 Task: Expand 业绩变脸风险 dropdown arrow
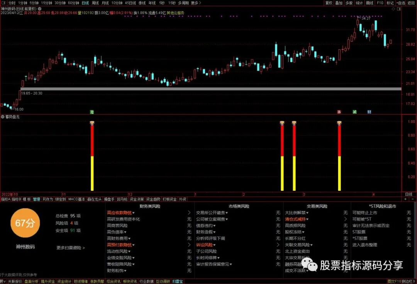pyautogui.click(x=134, y=258)
